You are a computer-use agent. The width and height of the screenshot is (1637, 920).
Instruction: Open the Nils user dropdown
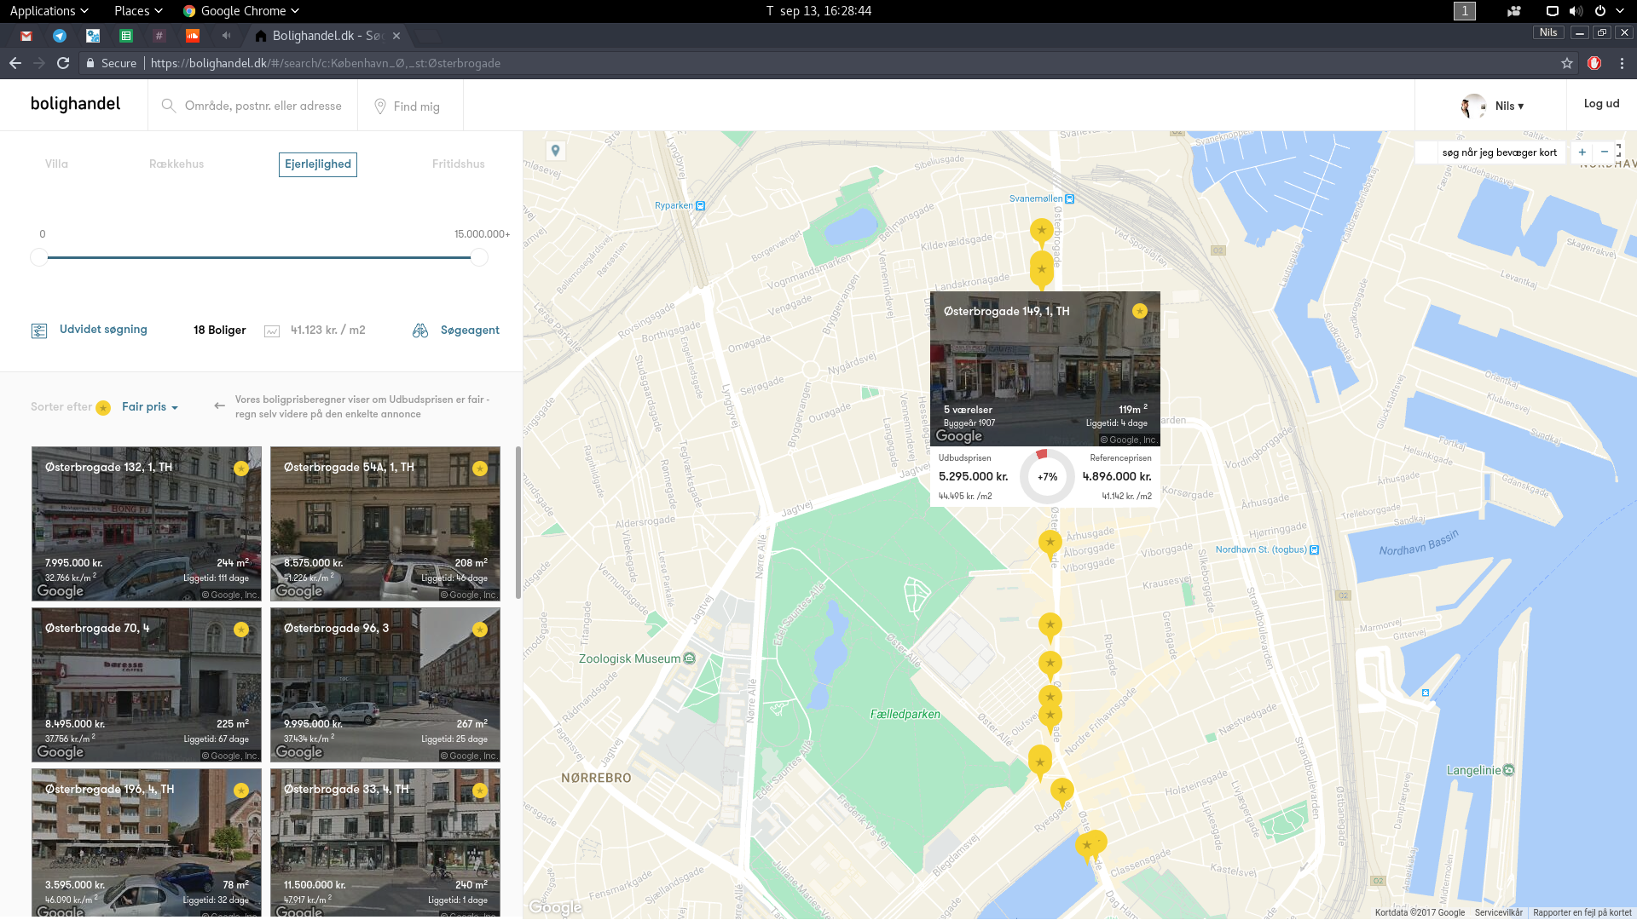tap(1493, 106)
